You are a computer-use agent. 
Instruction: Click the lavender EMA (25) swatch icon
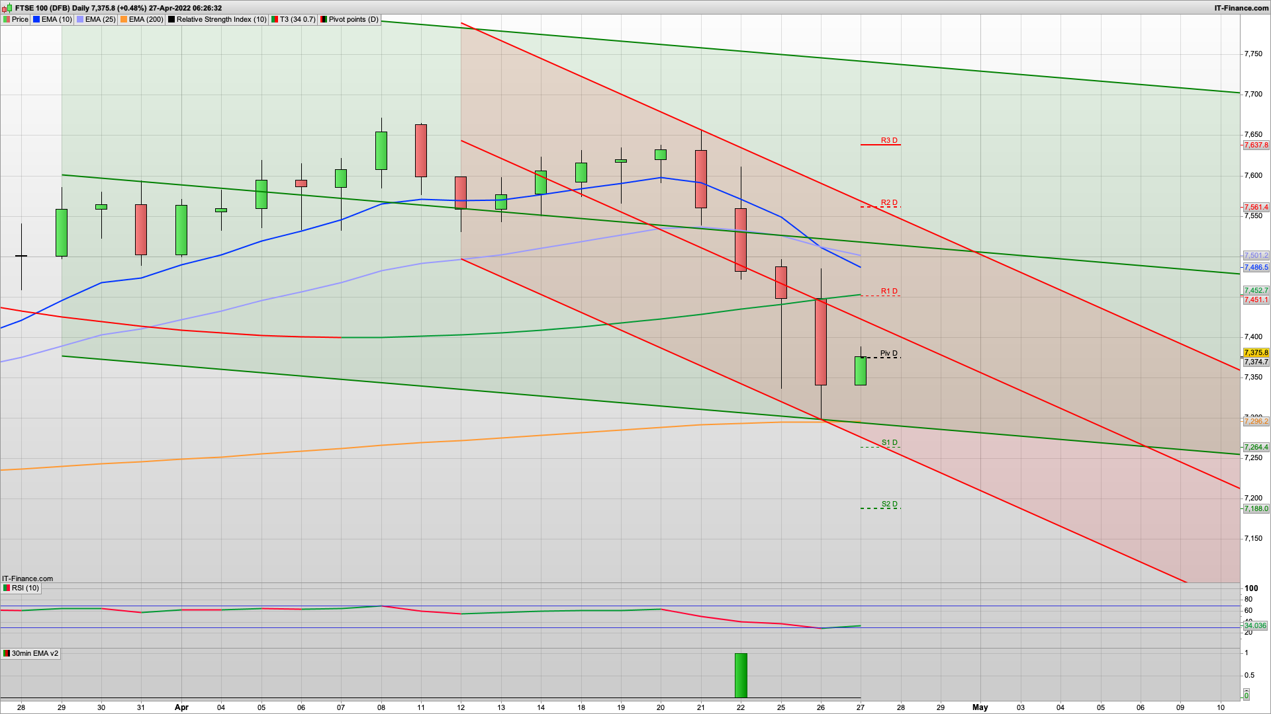tap(80, 19)
